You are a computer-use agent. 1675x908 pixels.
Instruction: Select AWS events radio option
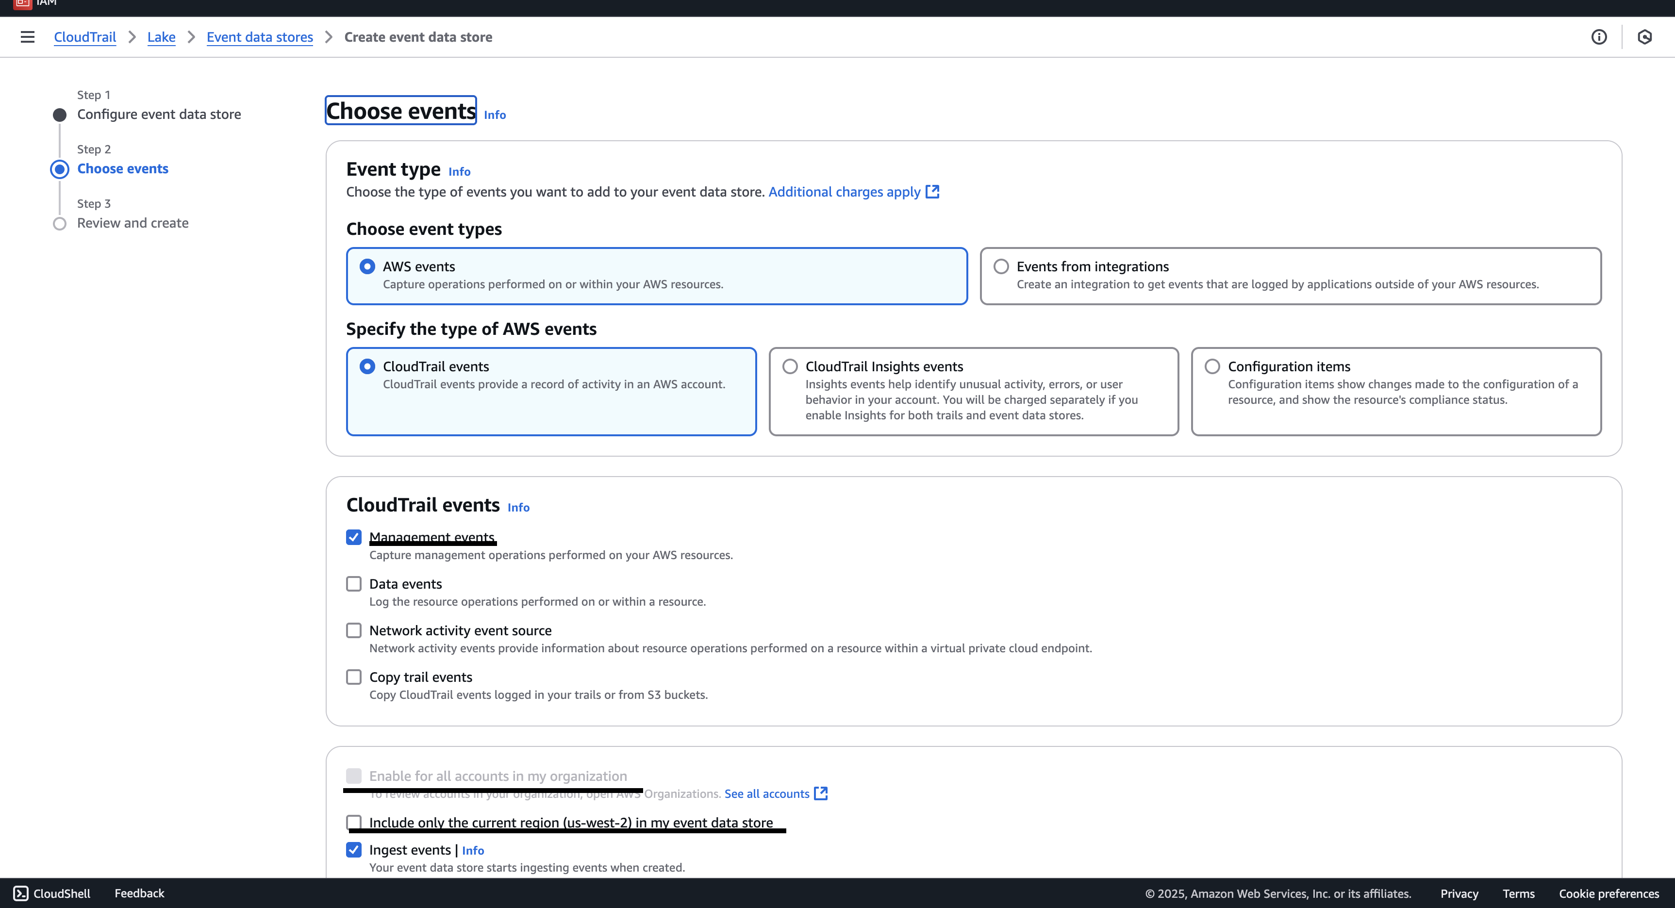coord(367,266)
